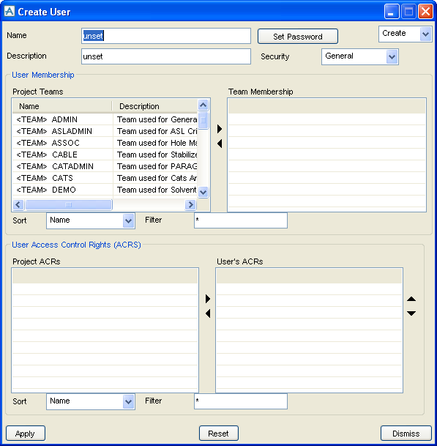Click the horizontal scrollbar's right arrow in Project Teams
This screenshot has width=437, height=446.
click(190, 204)
